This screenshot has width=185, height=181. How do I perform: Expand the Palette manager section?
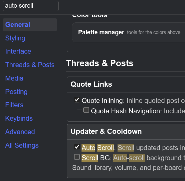[129, 32]
